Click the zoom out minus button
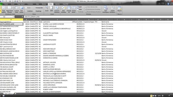The width and height of the screenshot is (173, 97). [162, 96]
